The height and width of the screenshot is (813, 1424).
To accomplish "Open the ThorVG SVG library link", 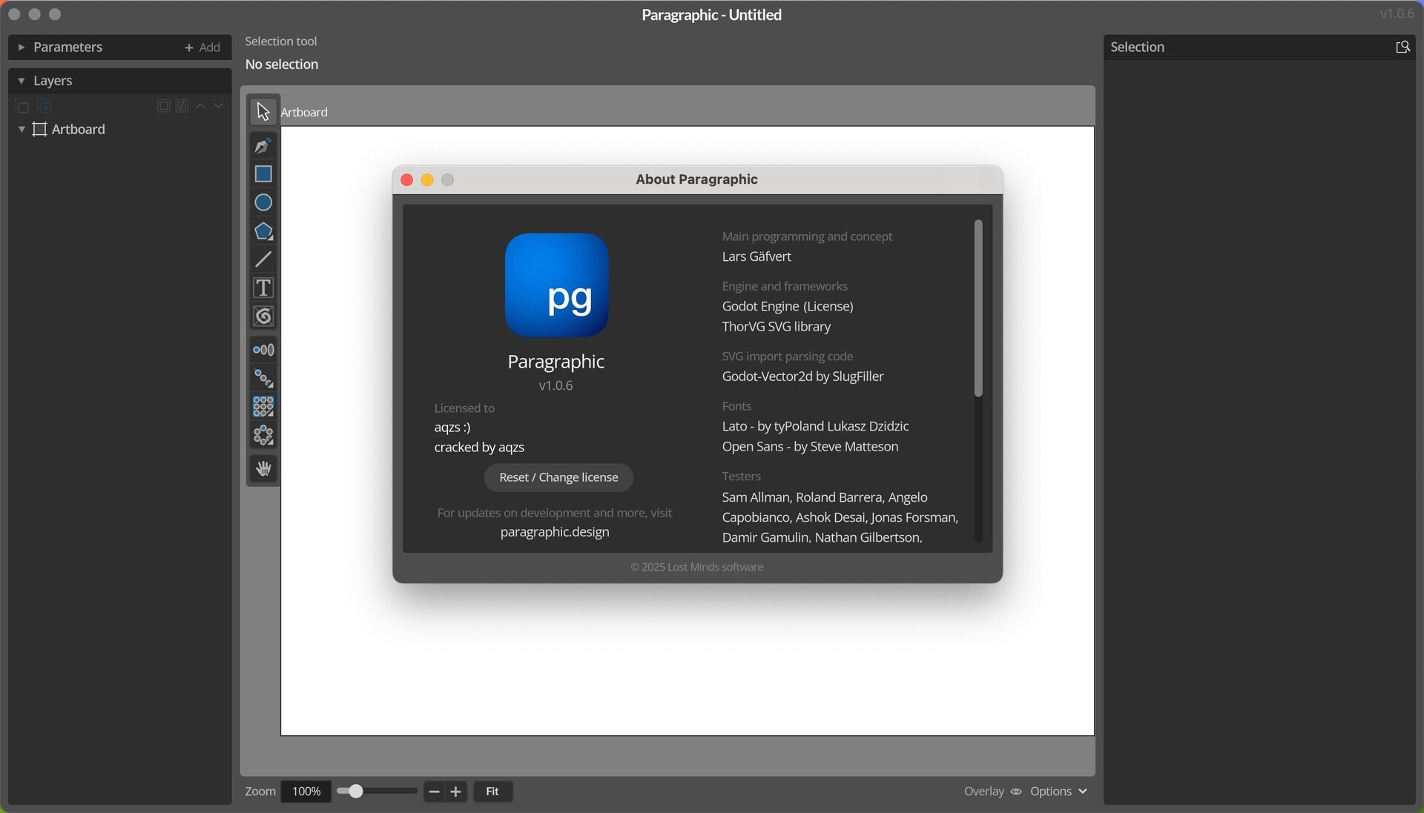I will click(776, 327).
